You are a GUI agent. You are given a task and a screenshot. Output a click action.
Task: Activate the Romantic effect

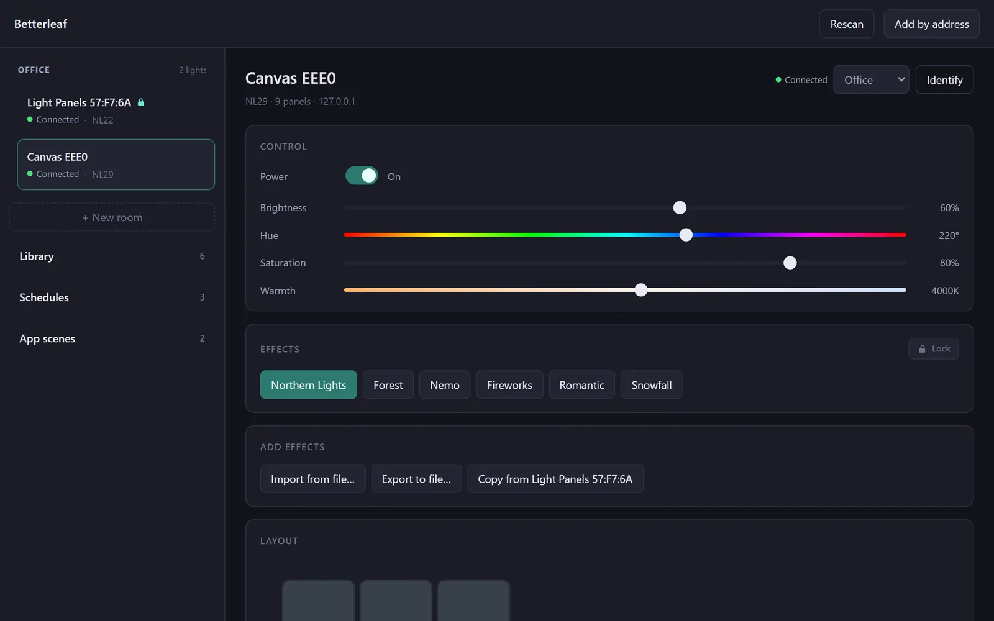click(581, 385)
